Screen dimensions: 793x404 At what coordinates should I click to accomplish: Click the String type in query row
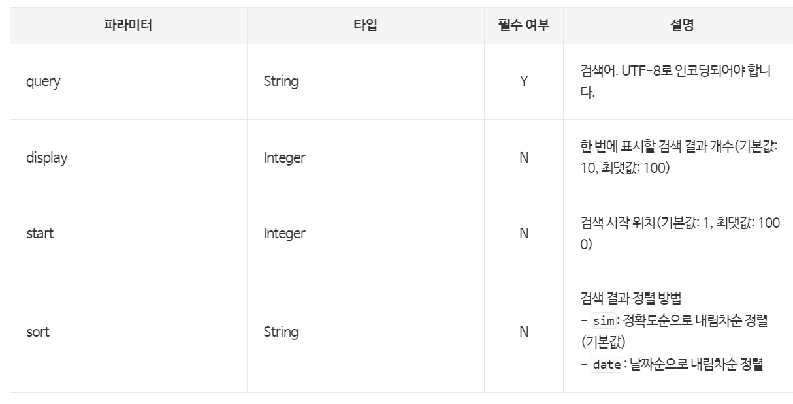click(281, 82)
